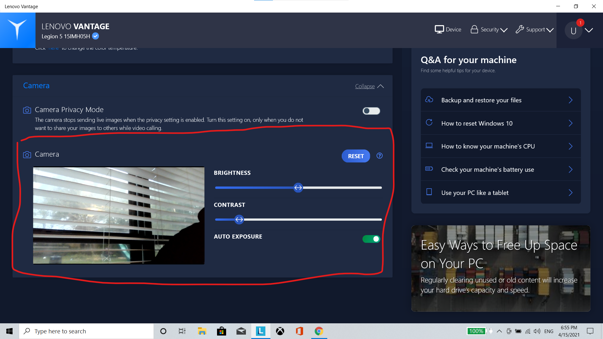Click the 100% battery gauge in tray
Viewport: 603px width, 339px height.
pos(476,331)
